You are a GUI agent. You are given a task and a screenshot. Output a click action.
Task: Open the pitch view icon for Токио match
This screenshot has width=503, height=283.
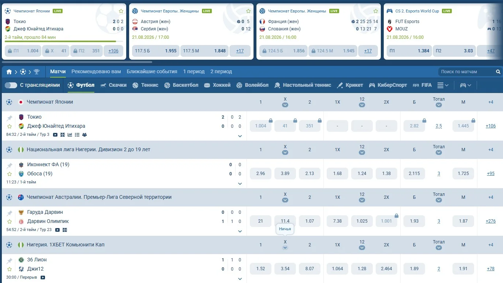(63, 135)
